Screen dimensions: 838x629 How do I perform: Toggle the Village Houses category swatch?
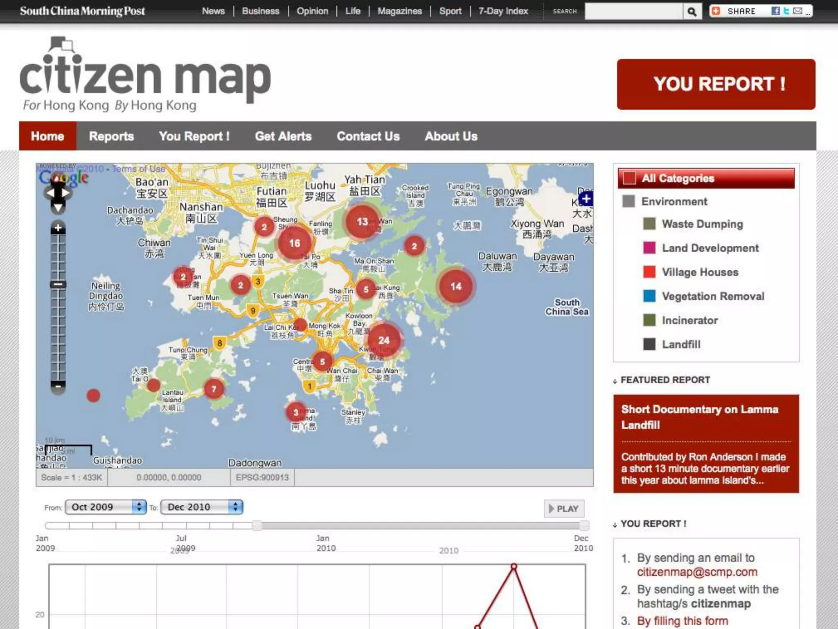649,272
